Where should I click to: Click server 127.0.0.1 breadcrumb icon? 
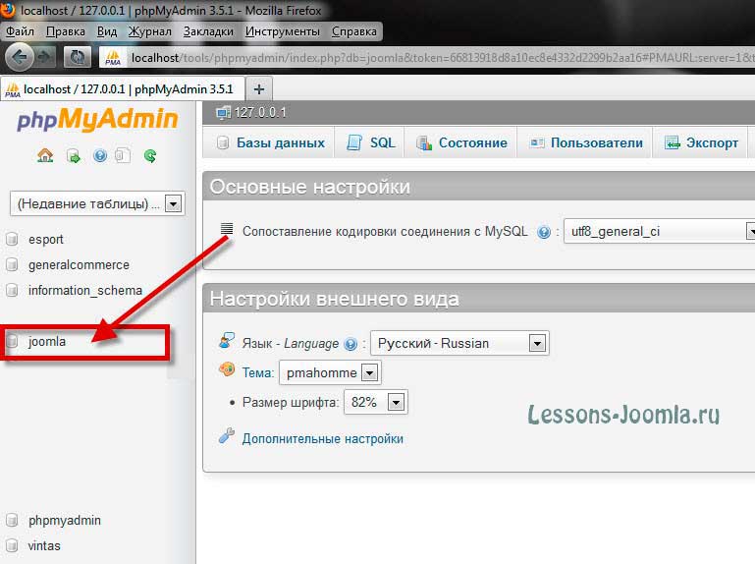click(224, 113)
